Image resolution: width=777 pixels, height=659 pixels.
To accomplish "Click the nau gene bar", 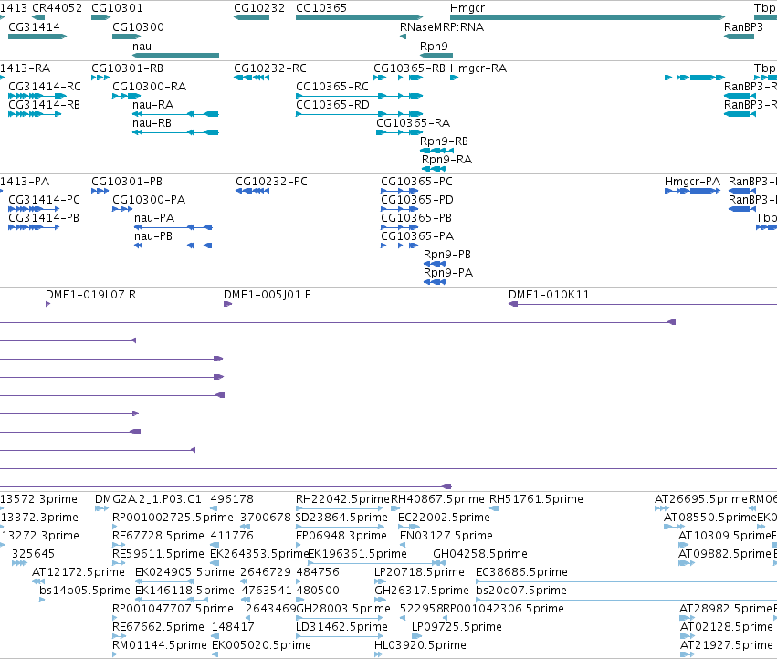I will [175, 56].
